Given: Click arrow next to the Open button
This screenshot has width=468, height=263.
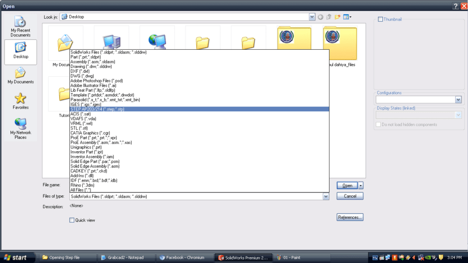Looking at the screenshot, I should tap(361, 185).
